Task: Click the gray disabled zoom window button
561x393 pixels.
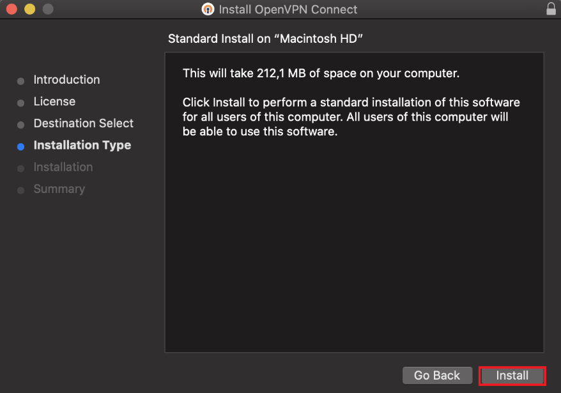Action: click(x=47, y=10)
